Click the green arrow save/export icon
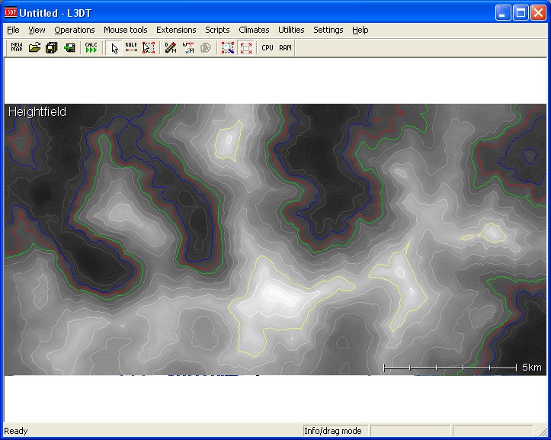 [69, 47]
